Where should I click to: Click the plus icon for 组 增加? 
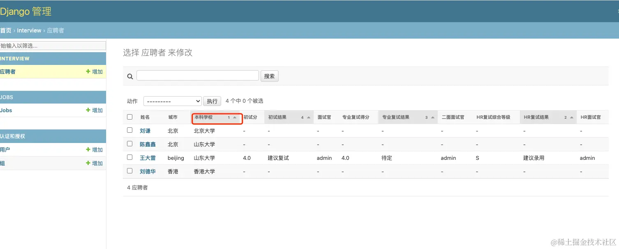tap(88, 163)
